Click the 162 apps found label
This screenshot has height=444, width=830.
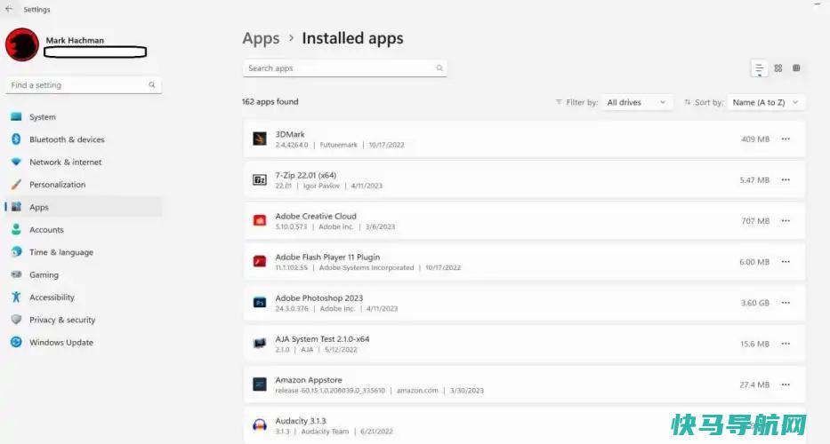click(x=270, y=101)
